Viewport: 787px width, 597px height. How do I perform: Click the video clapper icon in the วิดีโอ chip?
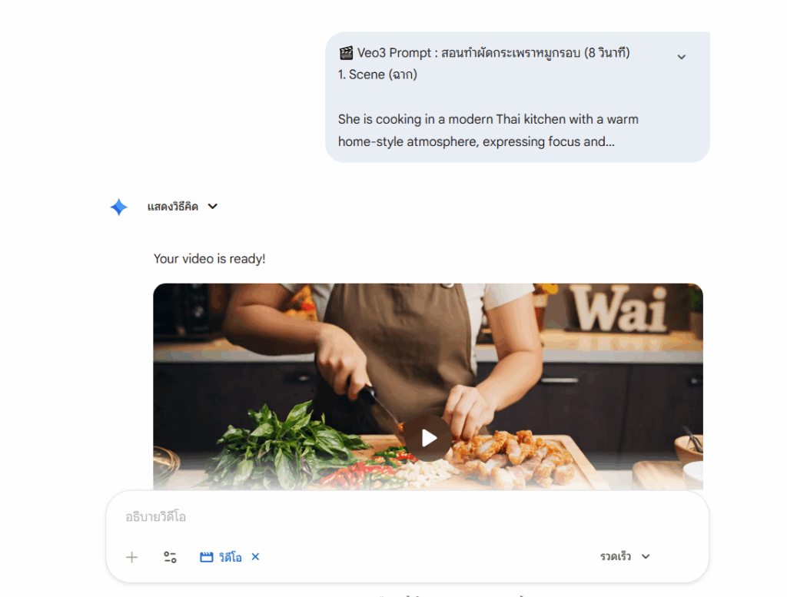point(206,557)
